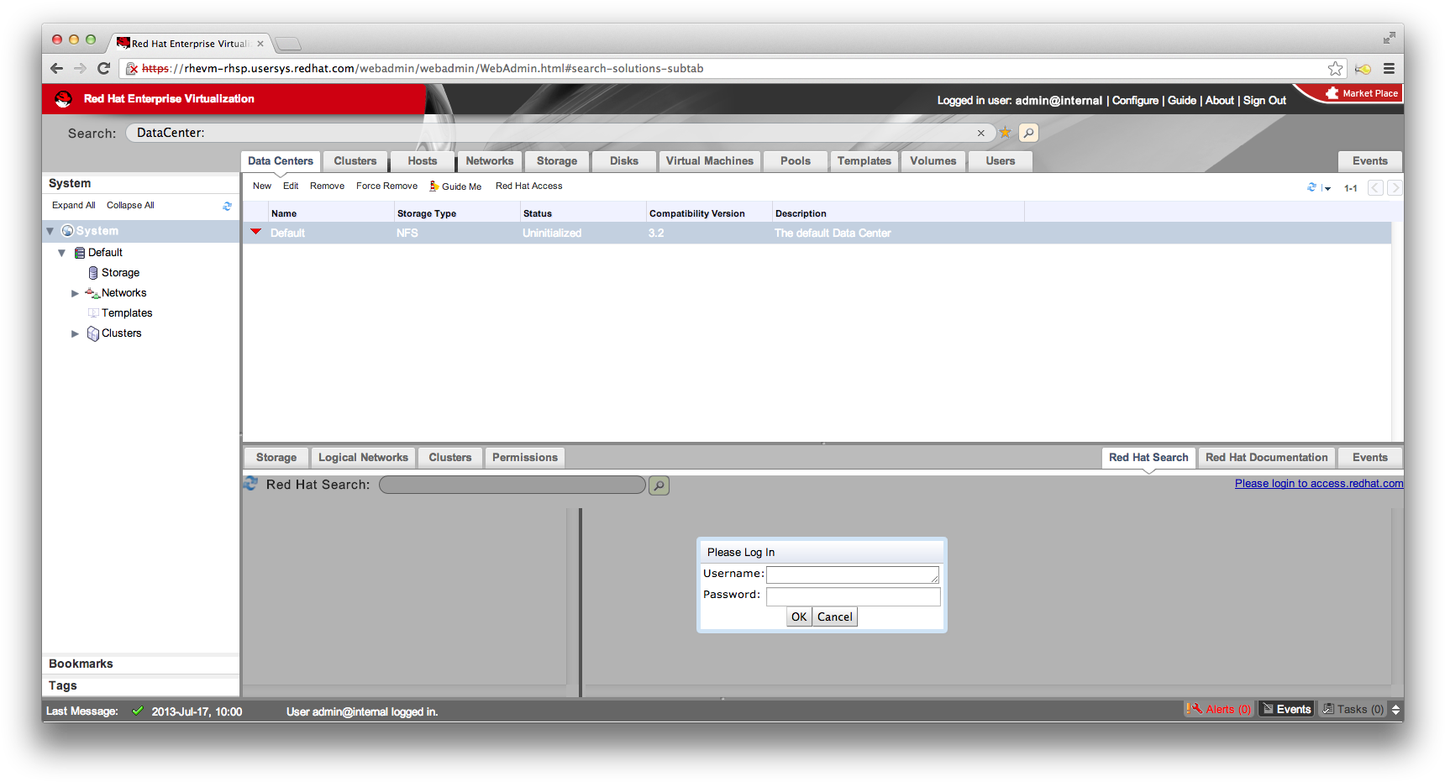Open the Logical Networks sub-tab
Image resolution: width=1445 pixels, height=782 pixels.
click(363, 458)
